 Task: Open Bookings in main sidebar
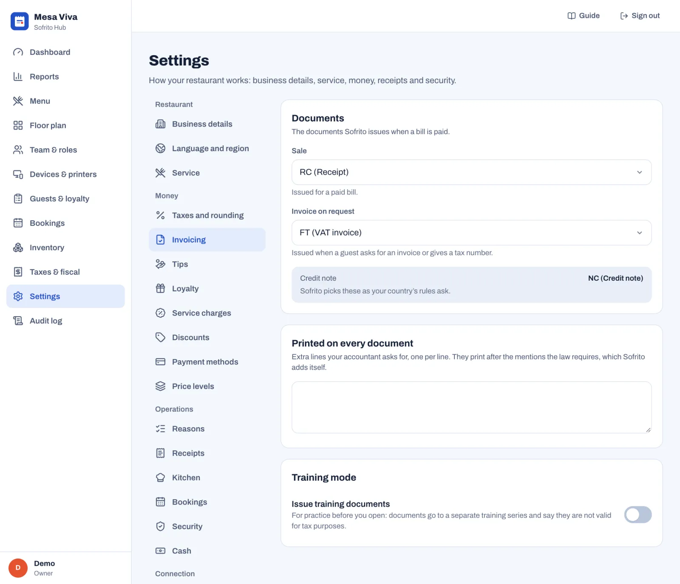[x=65, y=223]
